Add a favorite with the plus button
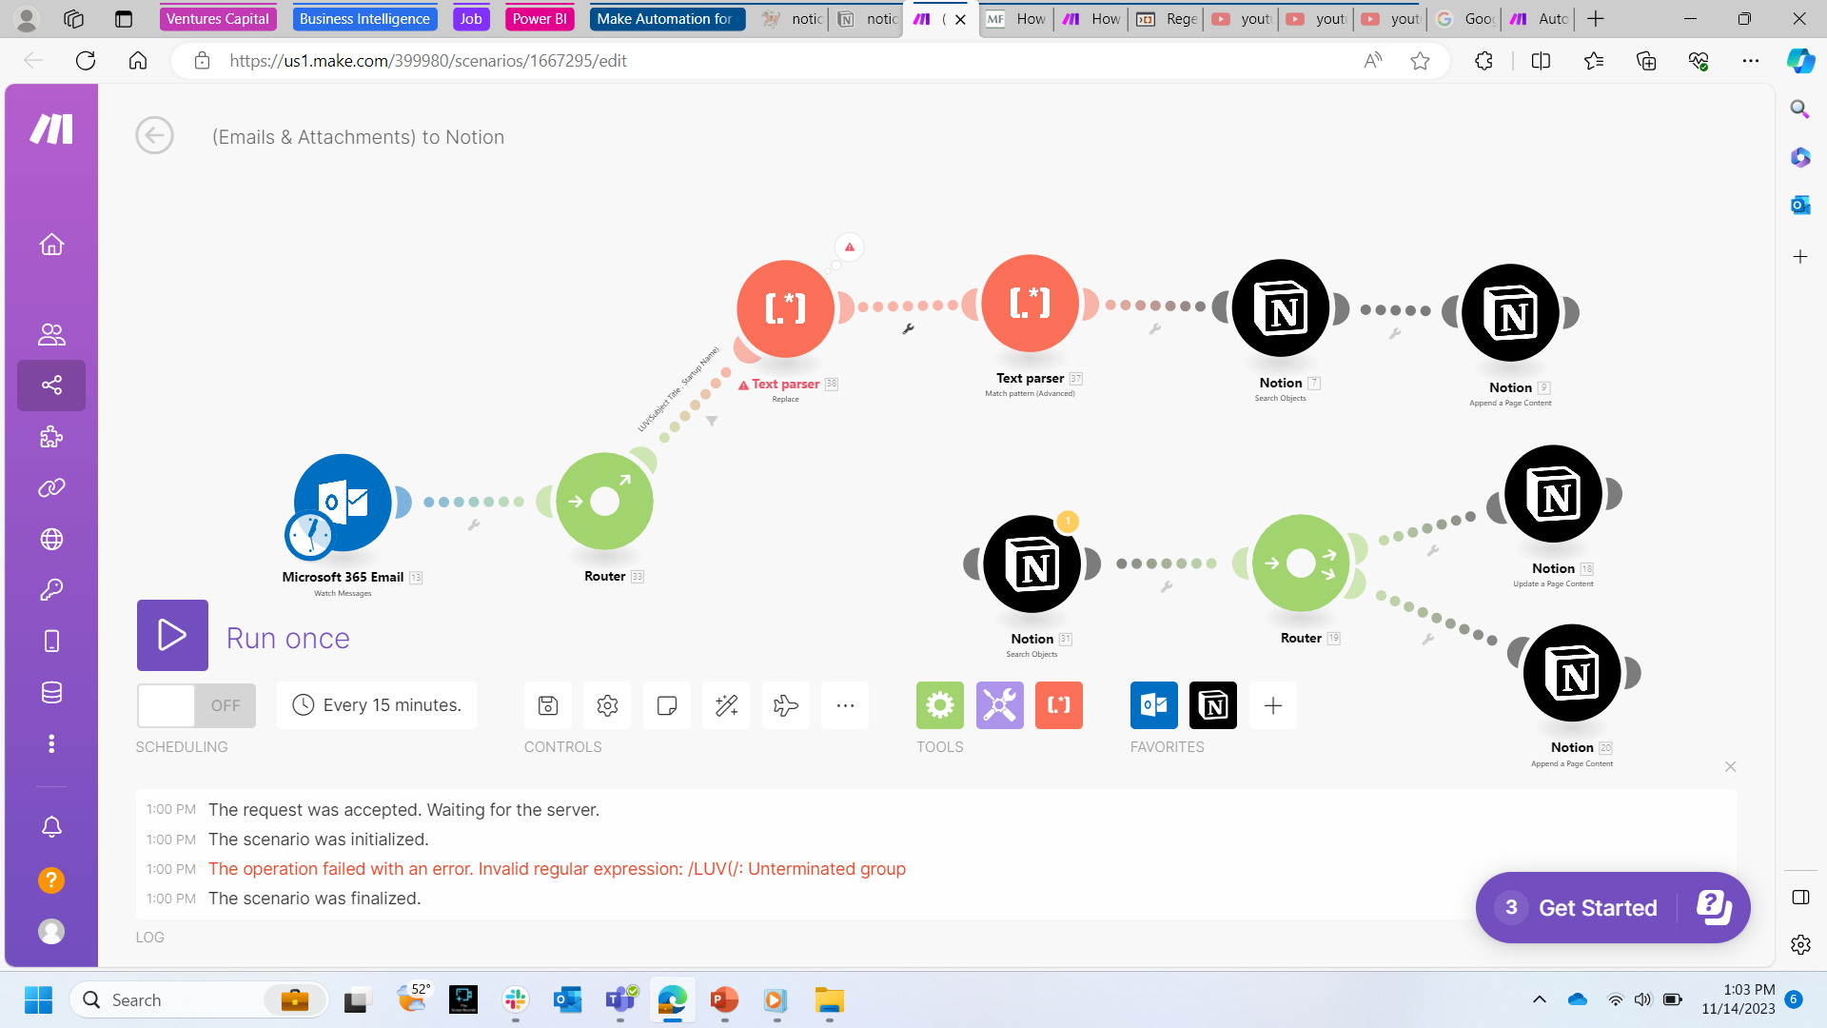This screenshot has width=1827, height=1028. click(x=1272, y=705)
